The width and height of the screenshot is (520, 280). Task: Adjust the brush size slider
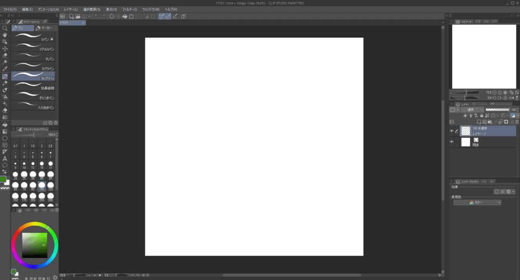pyautogui.click(x=29, y=135)
